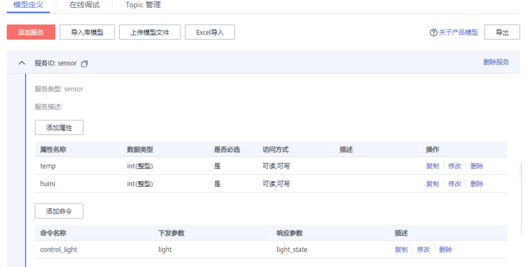This screenshot has width=526, height=267.
Task: Delete the control_light command
Action: pos(445,250)
